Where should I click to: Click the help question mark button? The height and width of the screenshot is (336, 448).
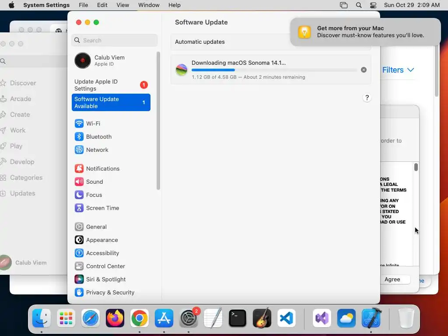(x=367, y=98)
